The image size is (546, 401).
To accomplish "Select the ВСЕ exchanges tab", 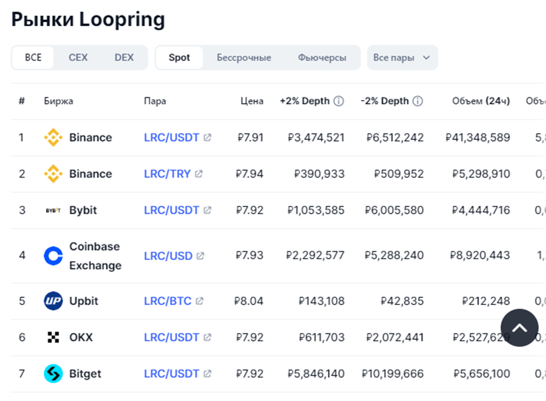I will tap(33, 58).
